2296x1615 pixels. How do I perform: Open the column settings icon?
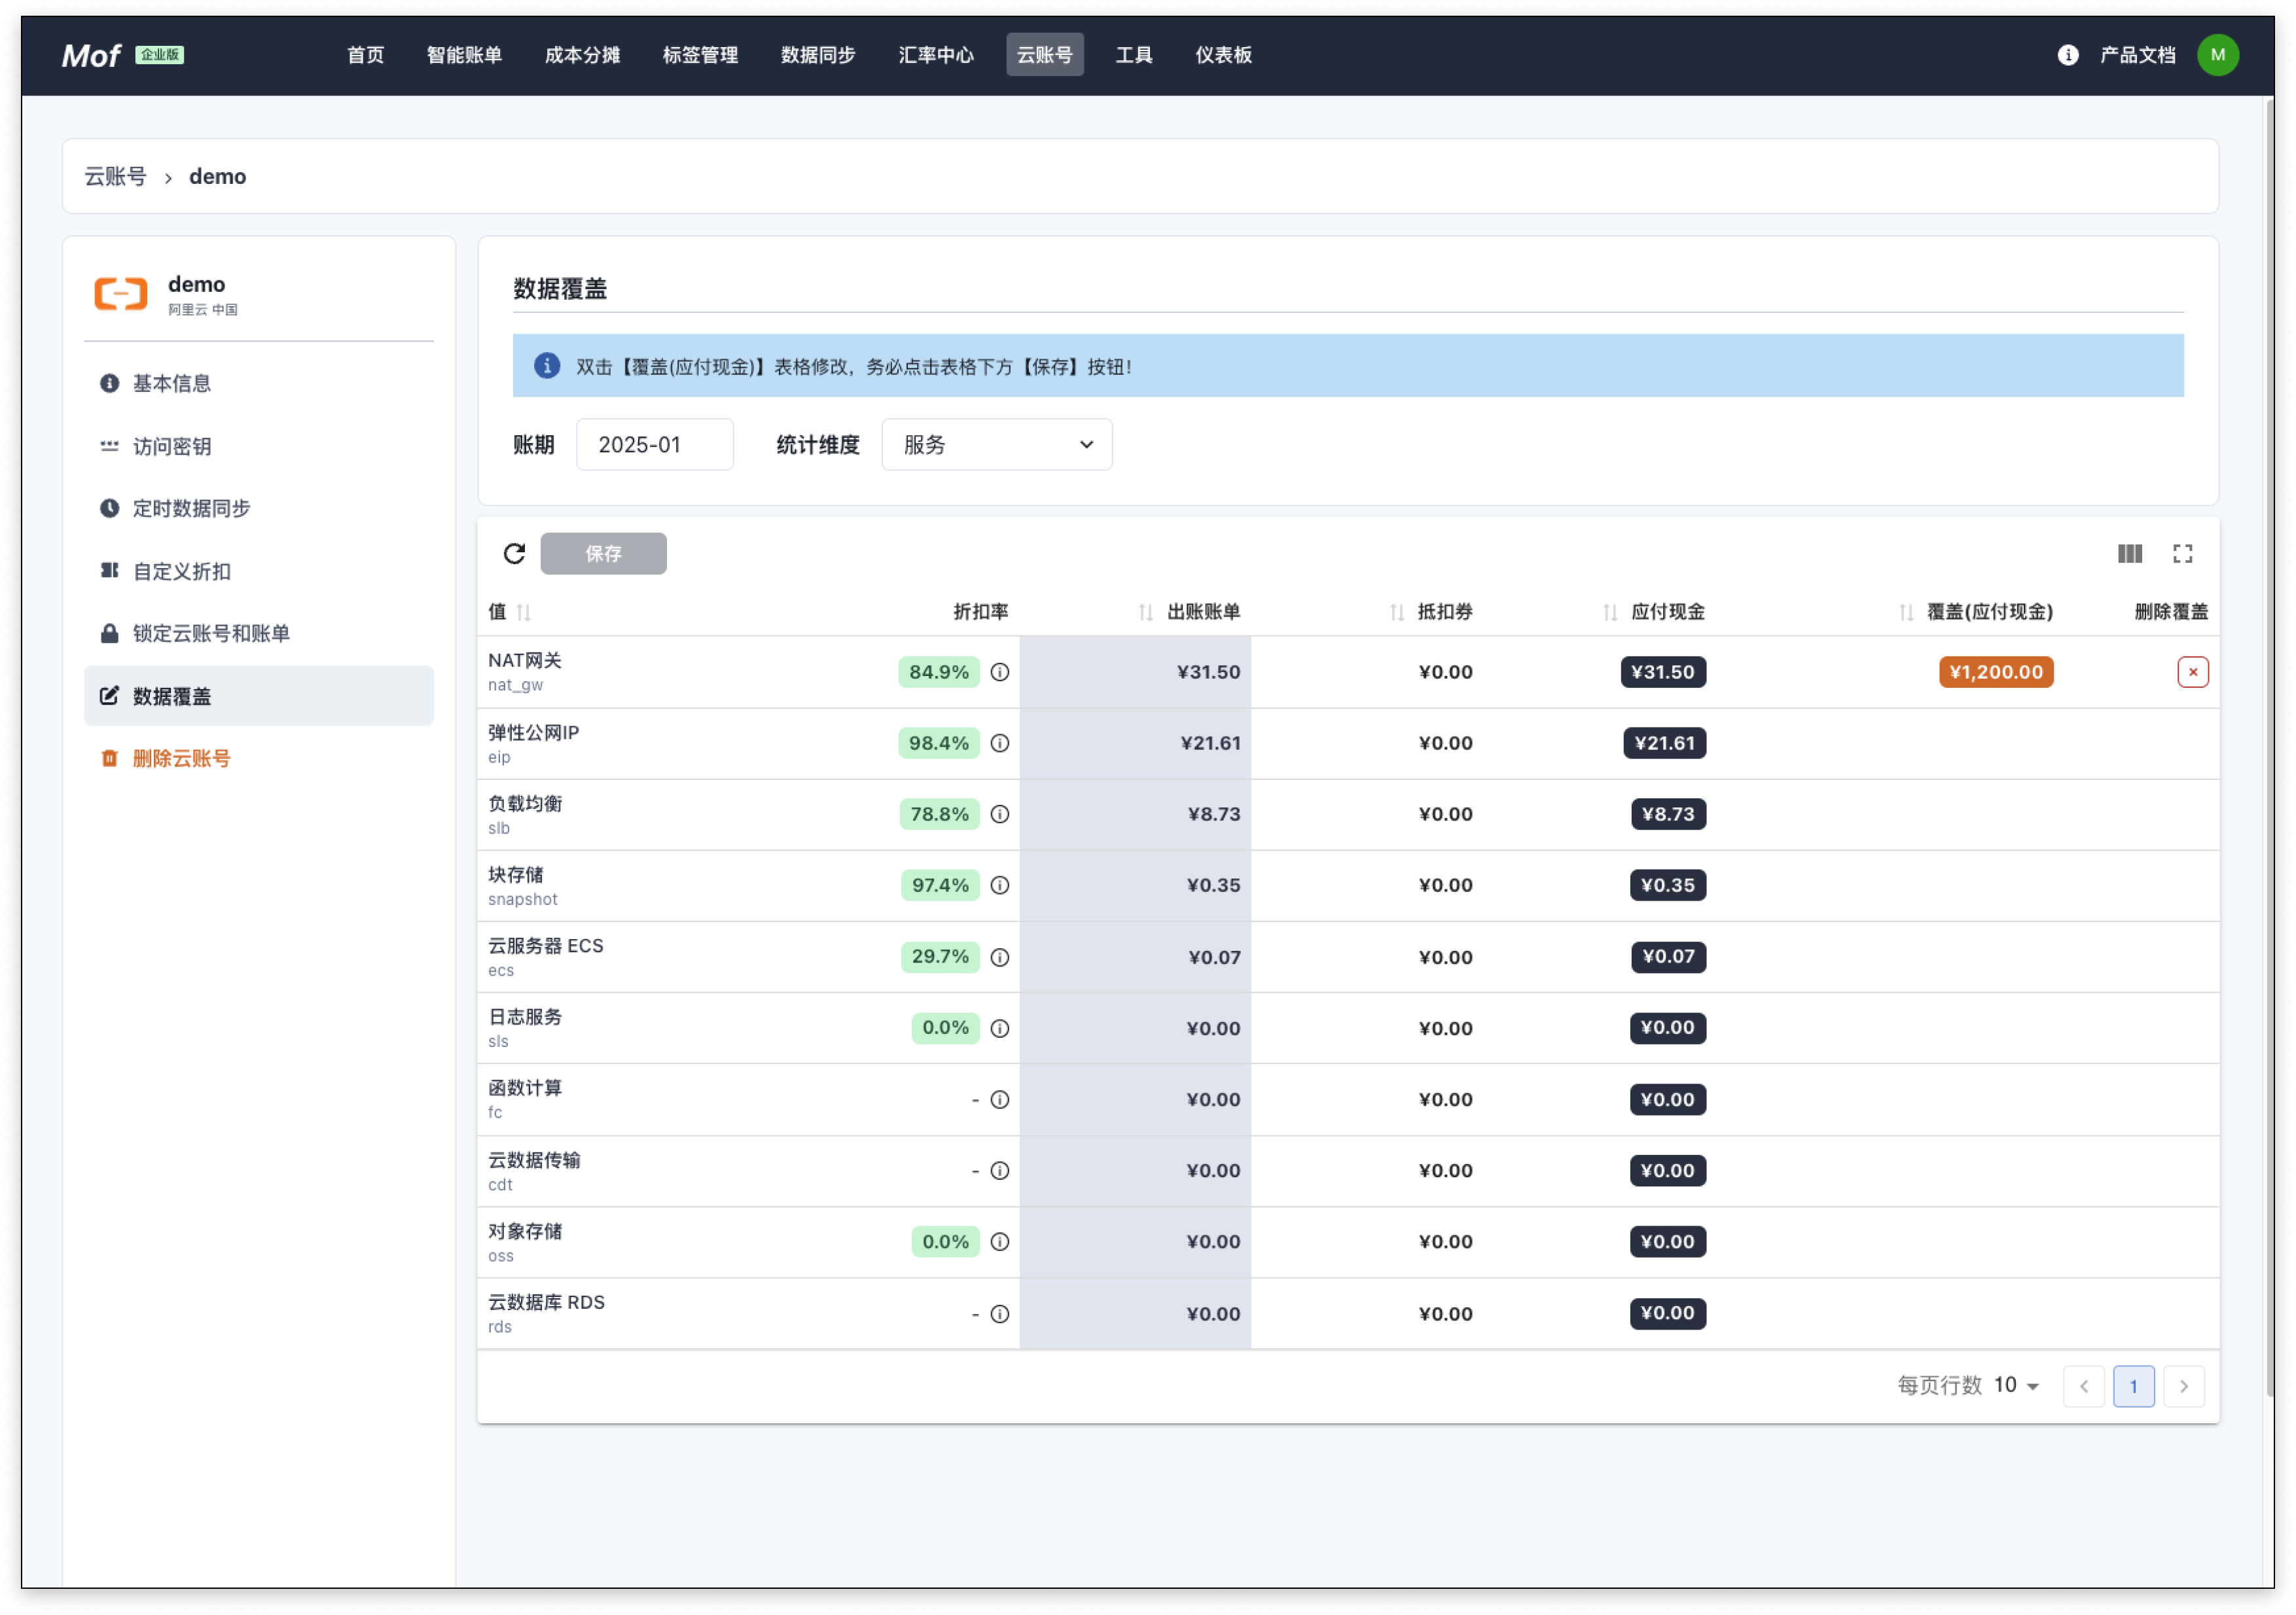coord(2129,553)
